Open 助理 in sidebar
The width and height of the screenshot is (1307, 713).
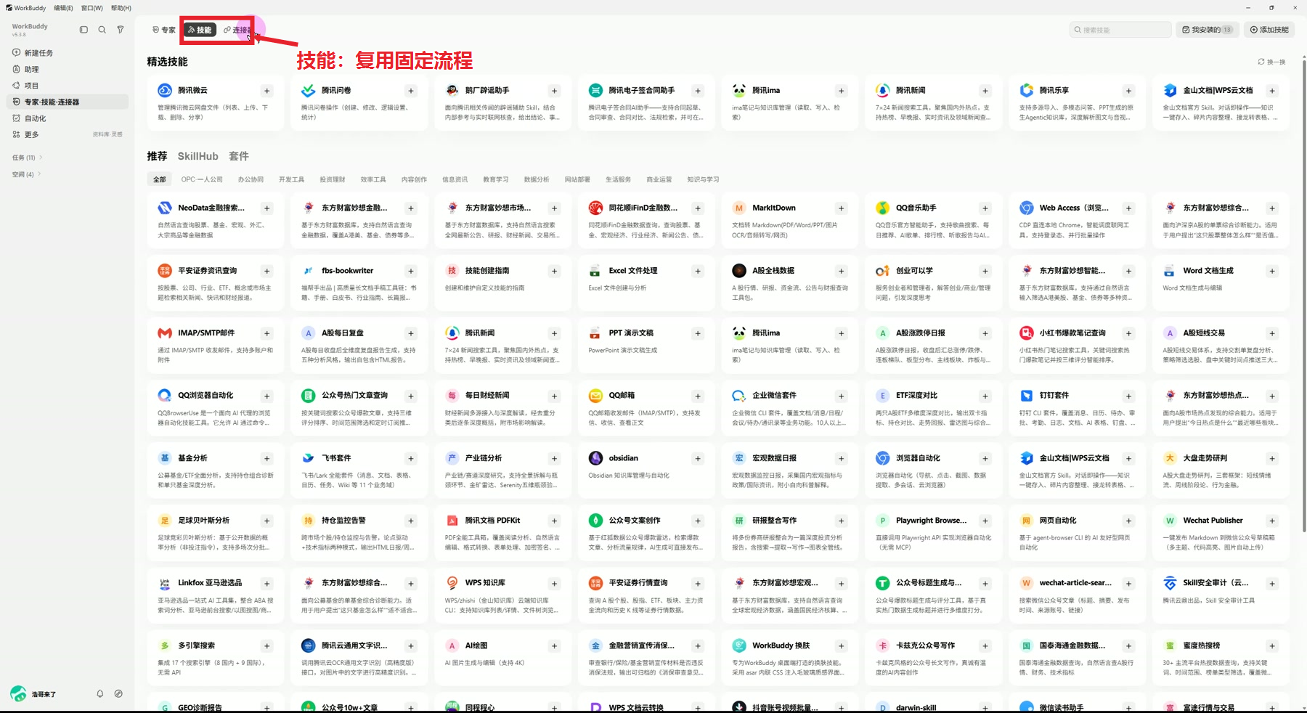click(67, 69)
